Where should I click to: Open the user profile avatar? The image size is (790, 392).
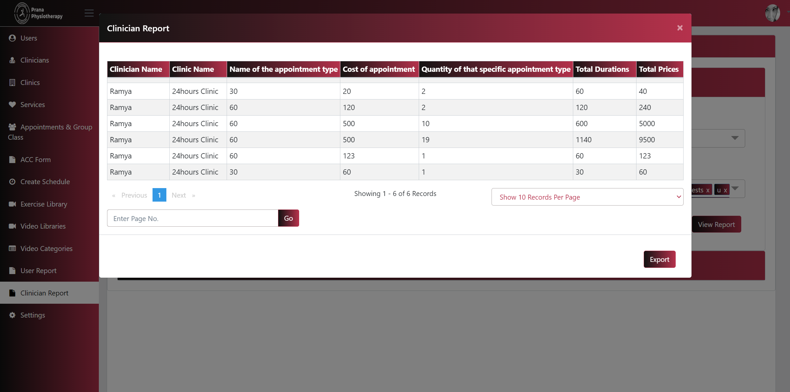(x=772, y=13)
